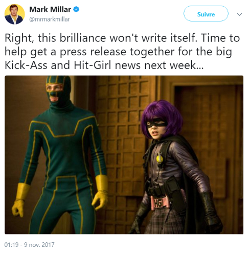Visit the @mrmarkmillar handle
This screenshot has height=253, width=250.
[50, 19]
